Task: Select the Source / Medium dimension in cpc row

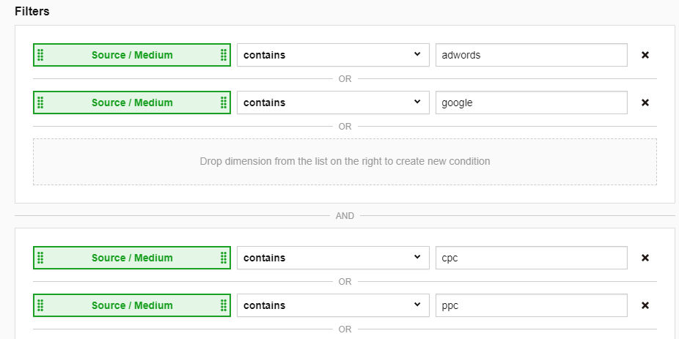Action: tap(132, 258)
